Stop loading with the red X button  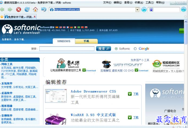point(19,9)
